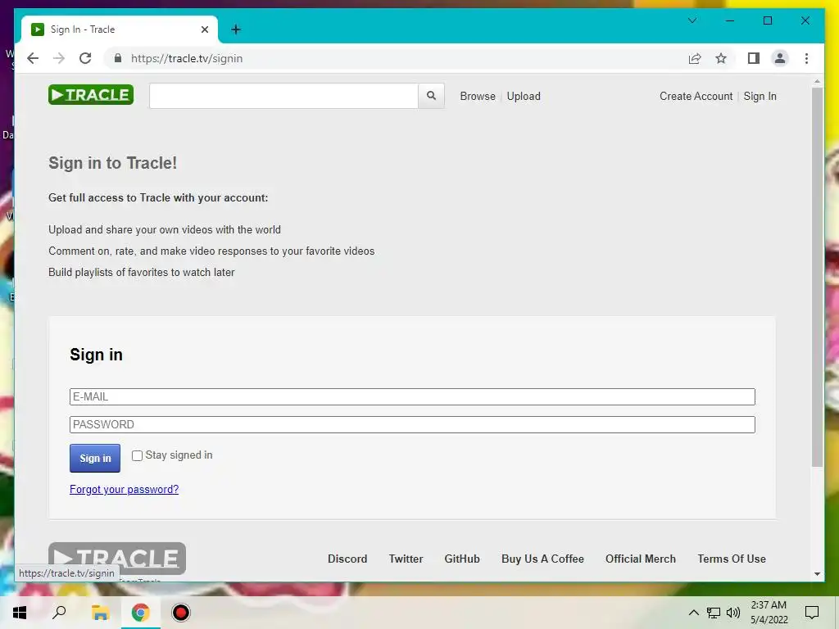Click Create Account in the header
The image size is (839, 629).
tap(696, 97)
